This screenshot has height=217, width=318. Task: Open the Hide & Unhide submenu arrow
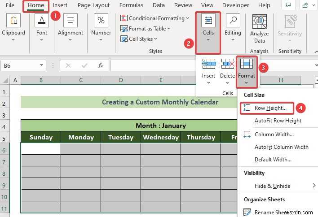pos(314,186)
